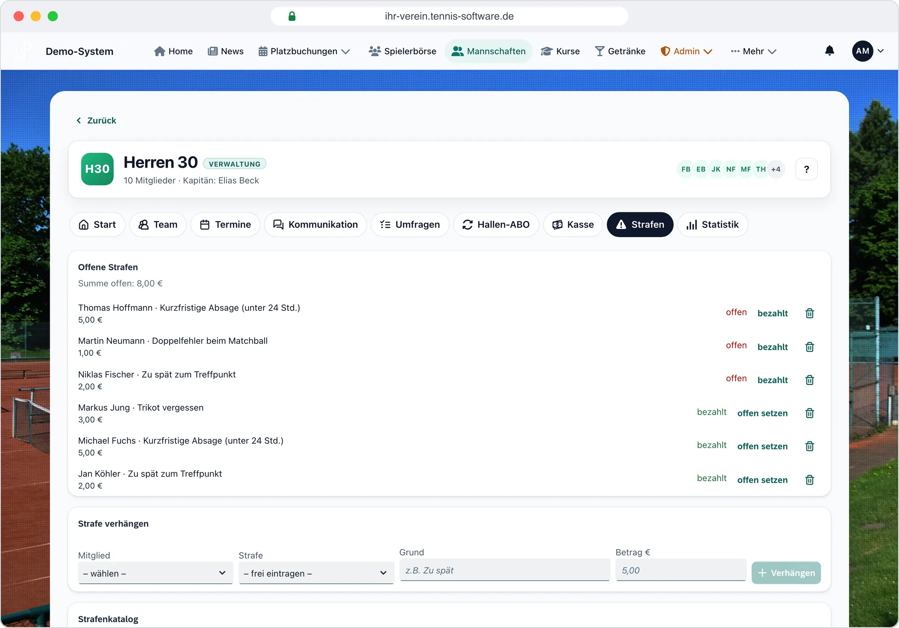Show the +4 additional members badge
The height and width of the screenshot is (628, 899).
776,169
